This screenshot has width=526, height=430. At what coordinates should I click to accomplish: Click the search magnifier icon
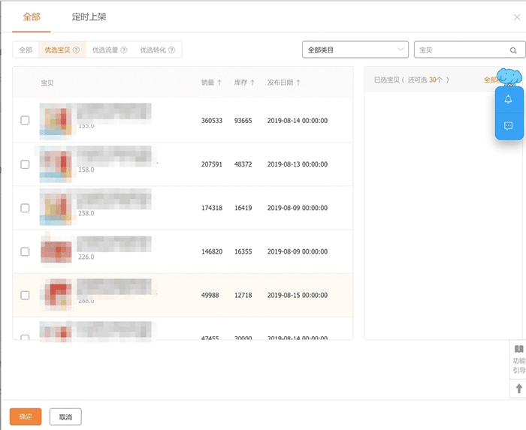[x=513, y=50]
